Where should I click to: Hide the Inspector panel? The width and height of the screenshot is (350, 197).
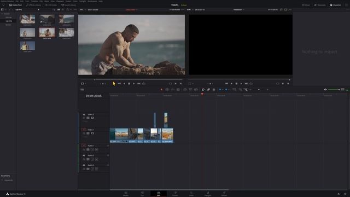click(x=335, y=5)
